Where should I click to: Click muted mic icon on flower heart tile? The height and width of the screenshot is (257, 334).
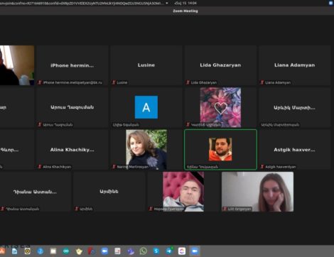pyautogui.click(x=188, y=124)
